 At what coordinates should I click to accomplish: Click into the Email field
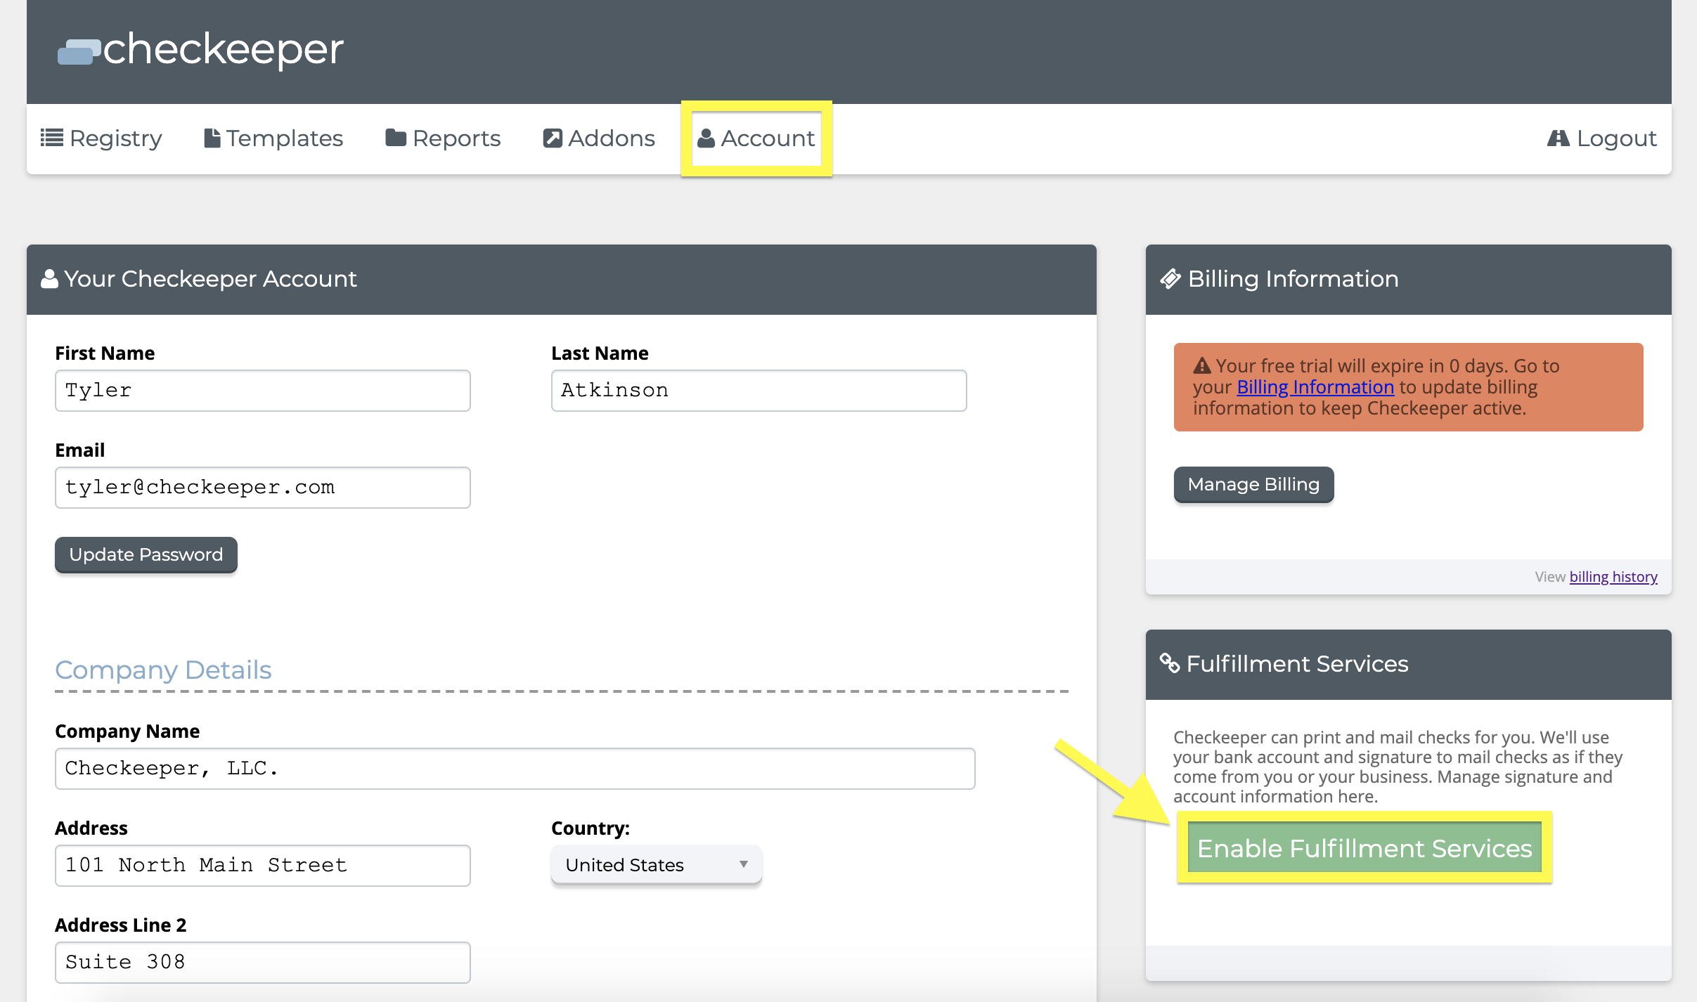point(263,488)
